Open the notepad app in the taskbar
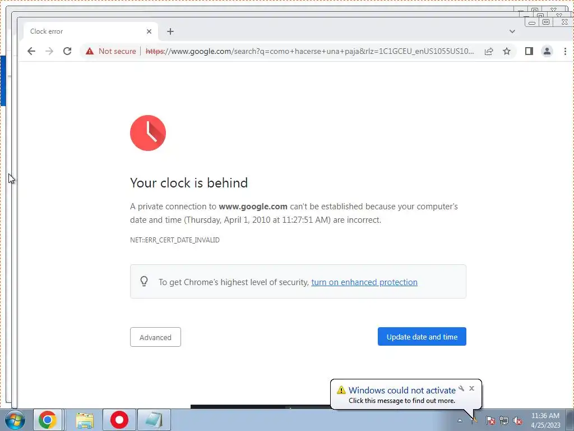The width and height of the screenshot is (574, 431). point(154,420)
